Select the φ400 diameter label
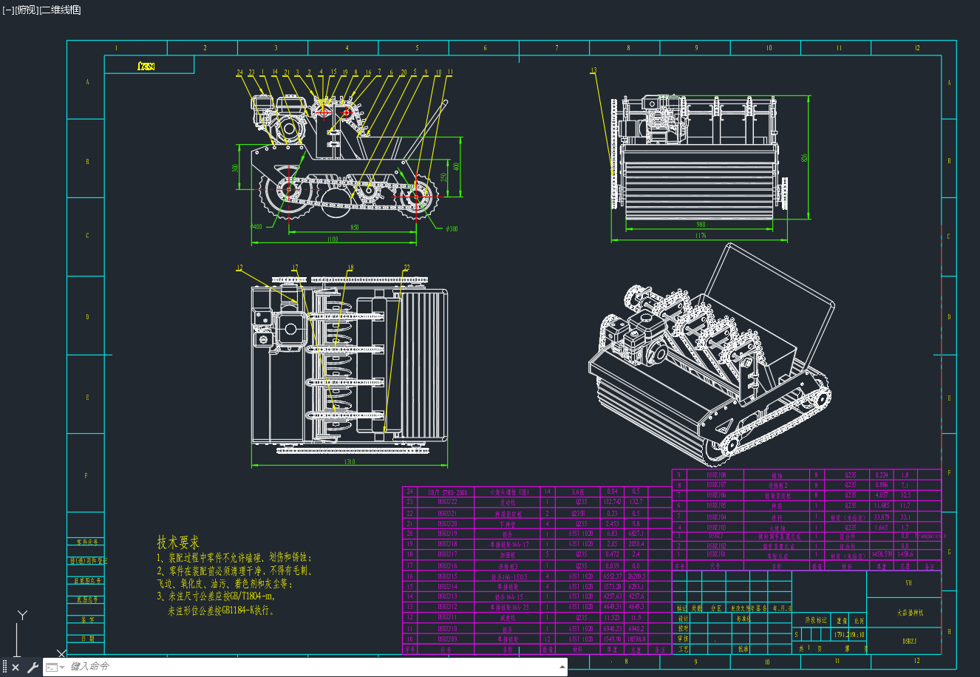This screenshot has width=980, height=677. (256, 226)
